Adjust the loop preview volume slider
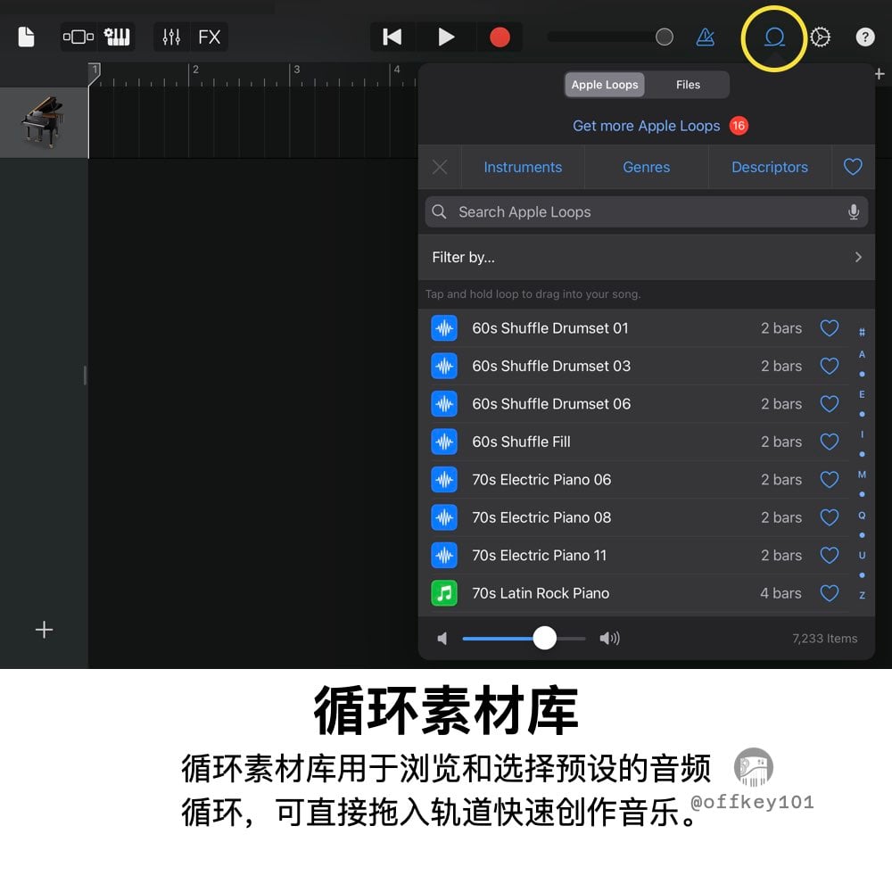Image resolution: width=892 pixels, height=892 pixels. tap(544, 638)
